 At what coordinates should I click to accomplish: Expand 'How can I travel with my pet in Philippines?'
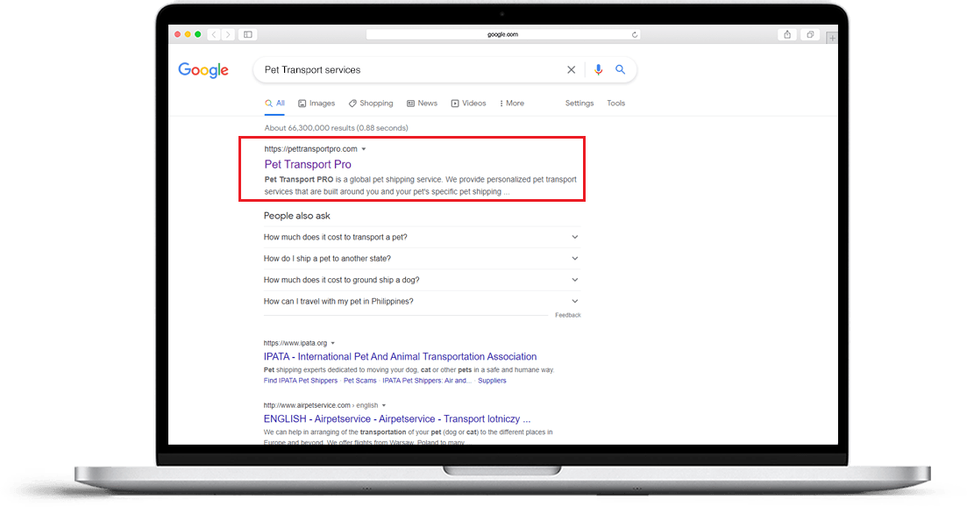point(421,302)
